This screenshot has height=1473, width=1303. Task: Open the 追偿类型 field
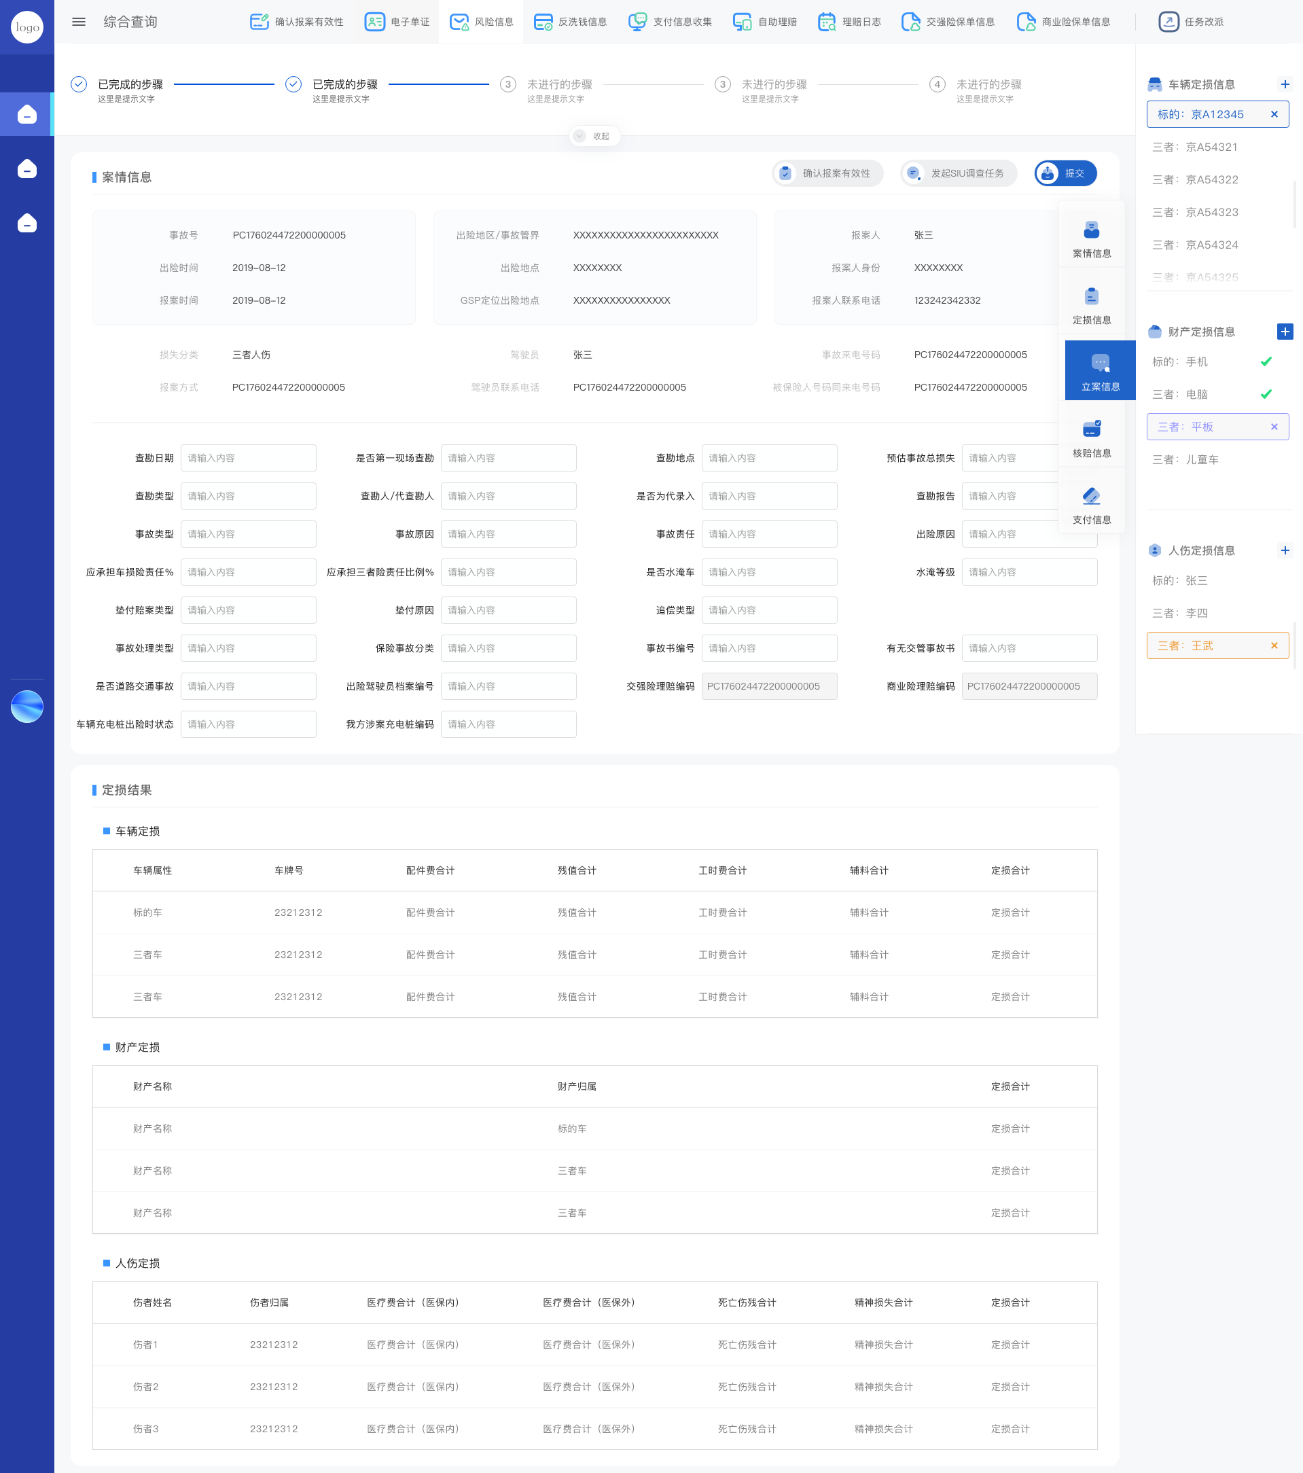[x=769, y=610]
